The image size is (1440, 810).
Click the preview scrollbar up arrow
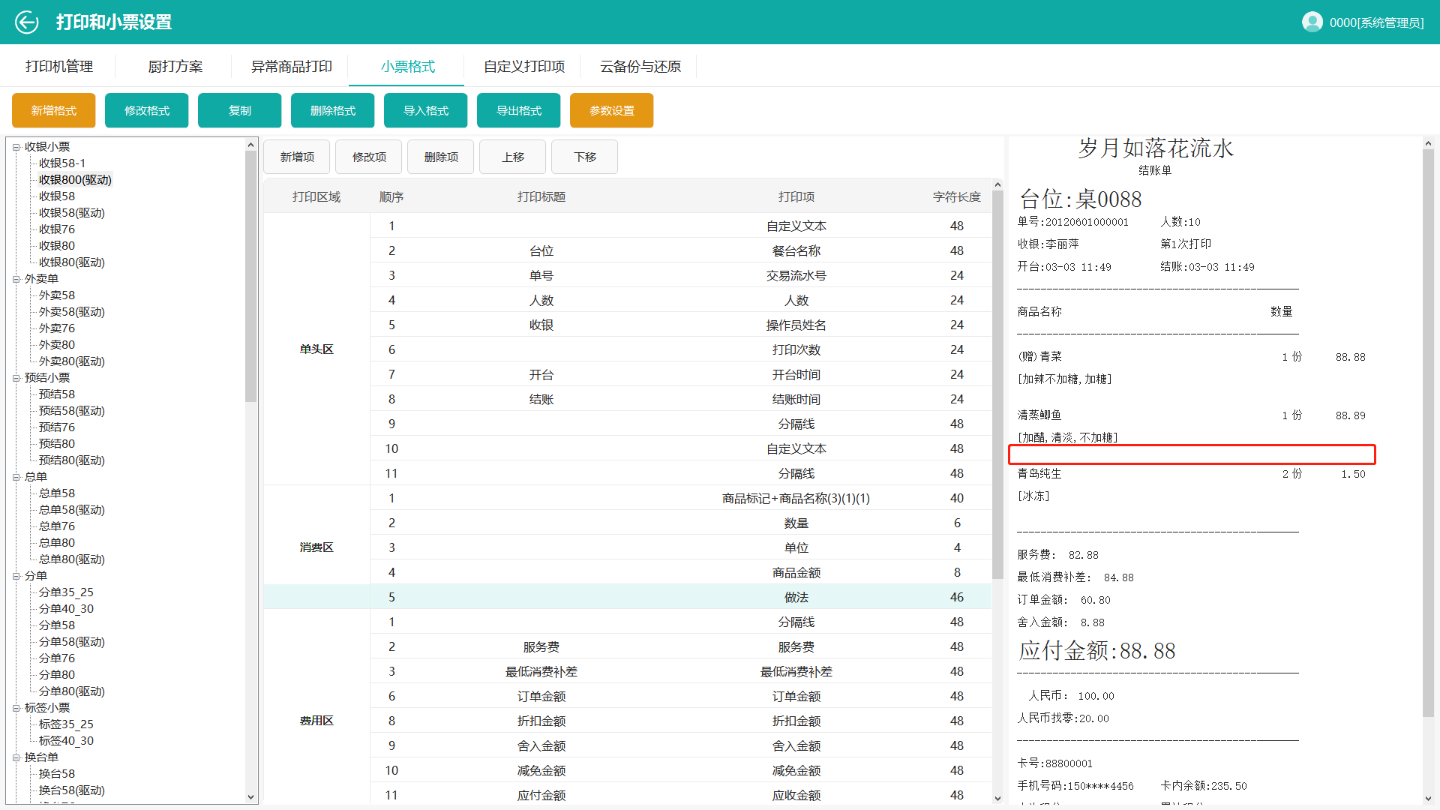pos(1428,143)
